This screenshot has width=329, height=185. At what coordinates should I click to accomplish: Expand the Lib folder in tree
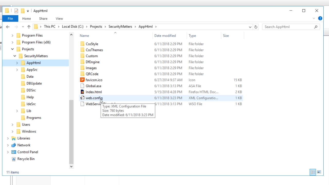coord(17,111)
